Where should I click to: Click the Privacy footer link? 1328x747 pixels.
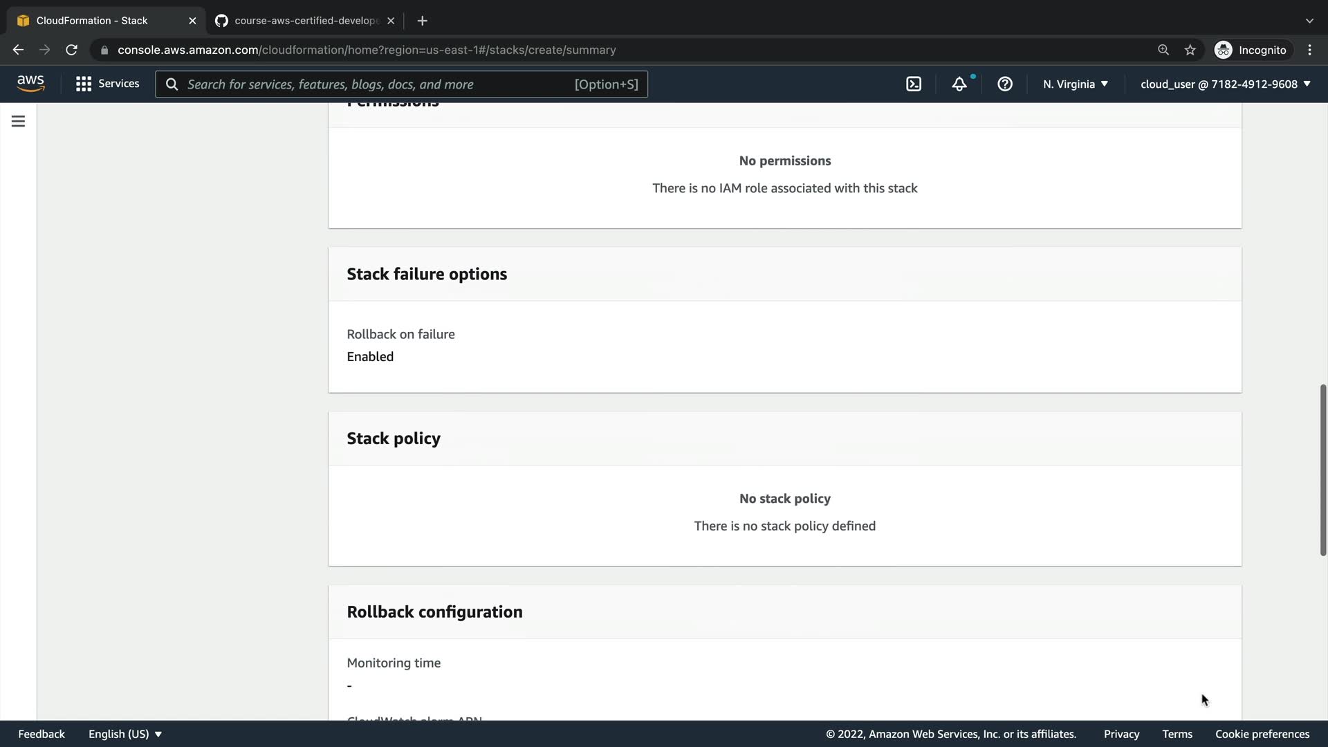[1121, 734]
